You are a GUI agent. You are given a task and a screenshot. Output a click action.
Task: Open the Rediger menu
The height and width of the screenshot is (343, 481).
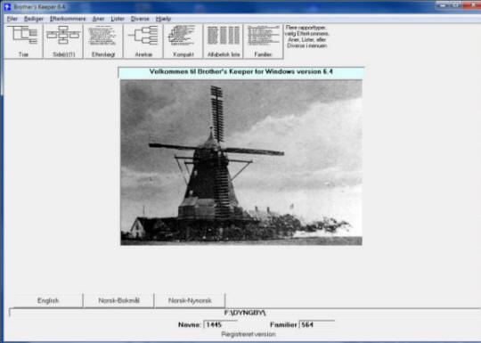pos(34,19)
